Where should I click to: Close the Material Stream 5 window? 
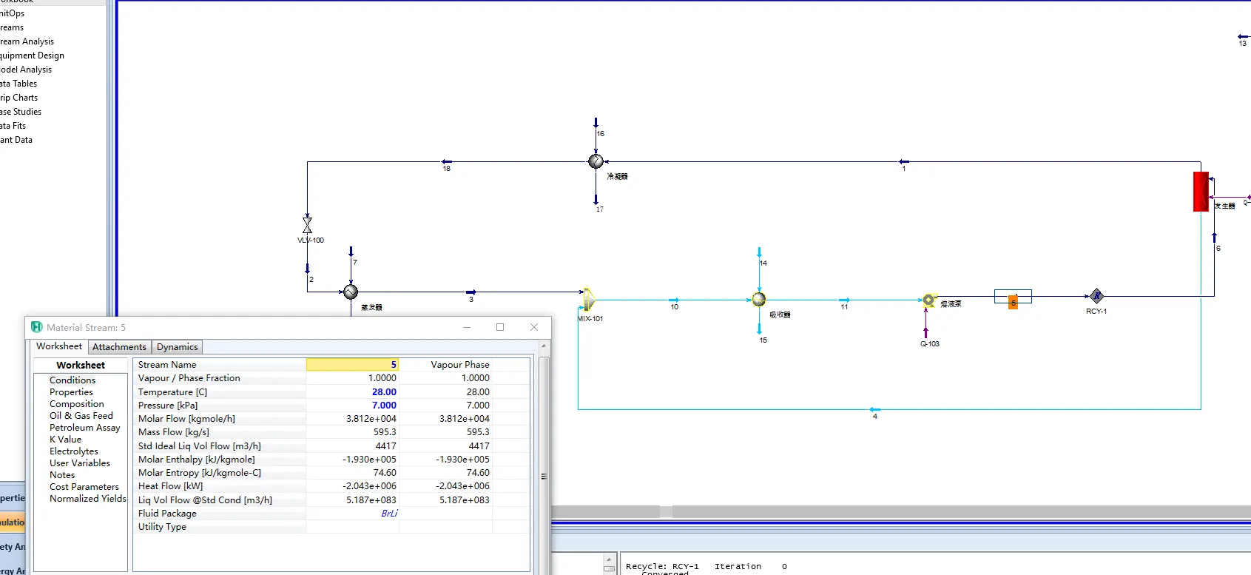coord(534,327)
